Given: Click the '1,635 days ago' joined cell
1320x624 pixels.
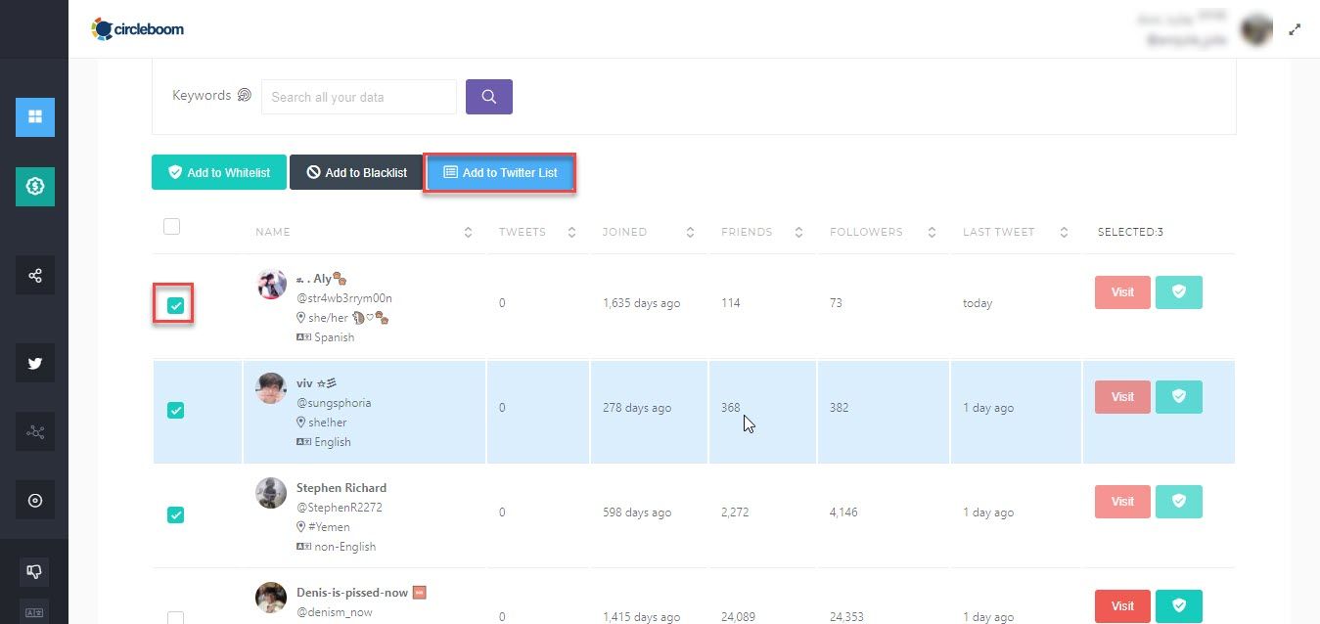Looking at the screenshot, I should click(641, 303).
